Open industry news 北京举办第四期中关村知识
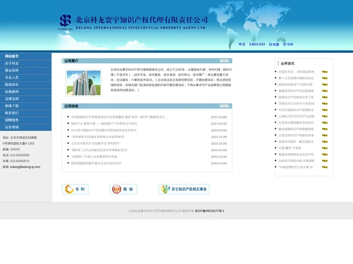This screenshot has width=353, height=264. (296, 123)
